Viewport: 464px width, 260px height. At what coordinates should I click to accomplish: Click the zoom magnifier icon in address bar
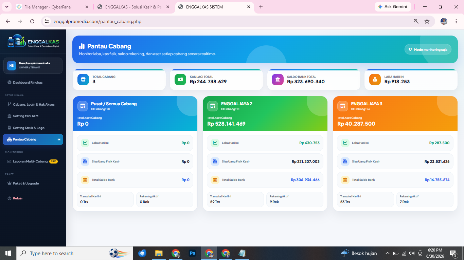[x=416, y=21]
